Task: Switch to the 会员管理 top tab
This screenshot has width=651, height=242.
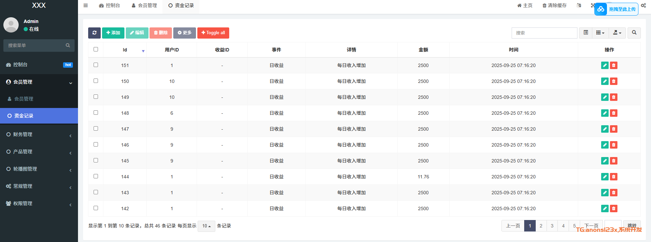Action: [x=144, y=5]
